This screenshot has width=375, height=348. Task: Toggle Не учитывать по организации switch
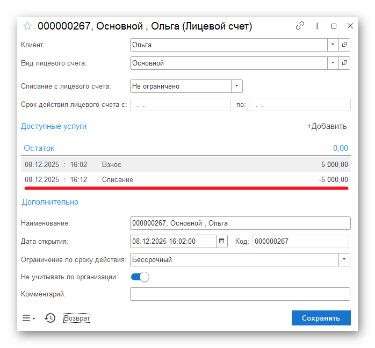[x=140, y=277]
